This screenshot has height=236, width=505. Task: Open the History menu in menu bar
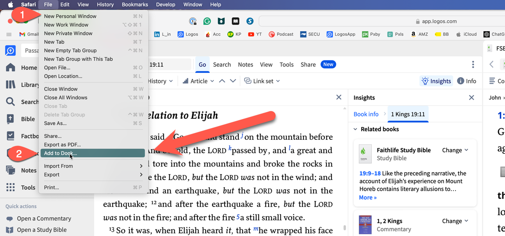[105, 5]
